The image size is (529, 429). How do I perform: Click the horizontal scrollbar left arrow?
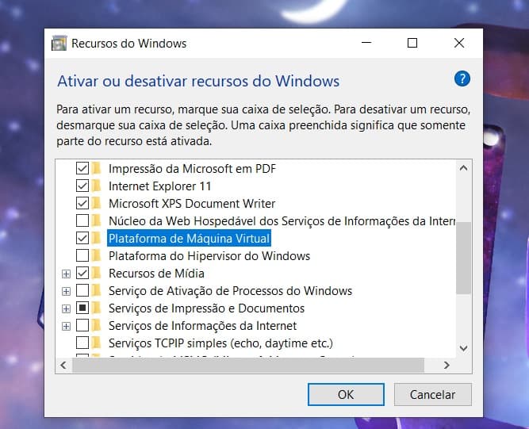63,365
